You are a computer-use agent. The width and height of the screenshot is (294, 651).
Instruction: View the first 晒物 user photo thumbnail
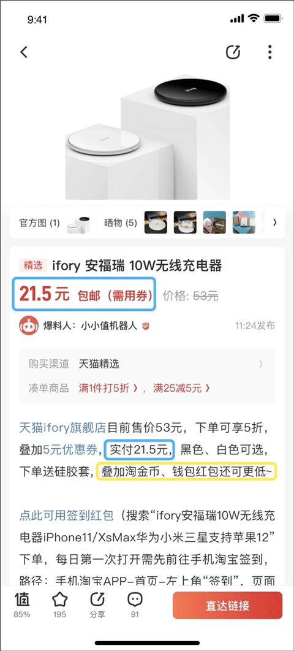click(156, 223)
